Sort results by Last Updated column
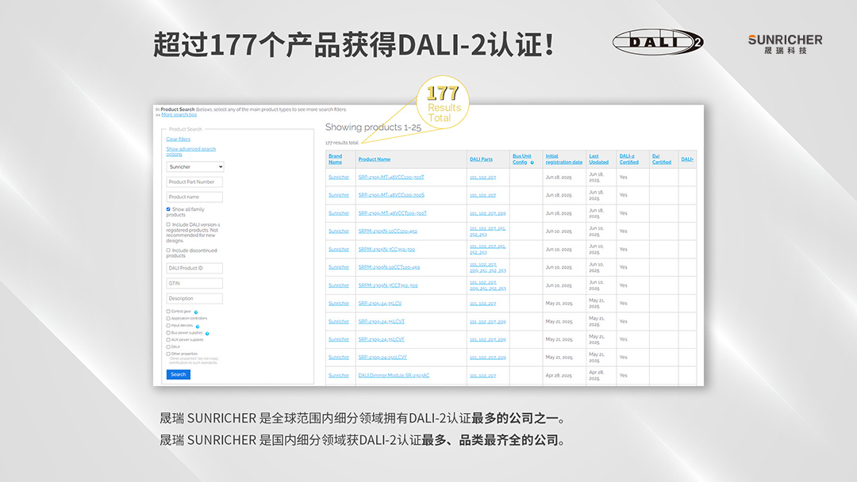Image resolution: width=857 pixels, height=482 pixels. coord(598,159)
